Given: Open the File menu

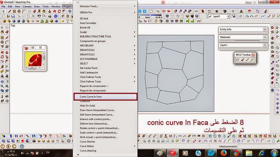Looking at the screenshot, I should 3,6.
